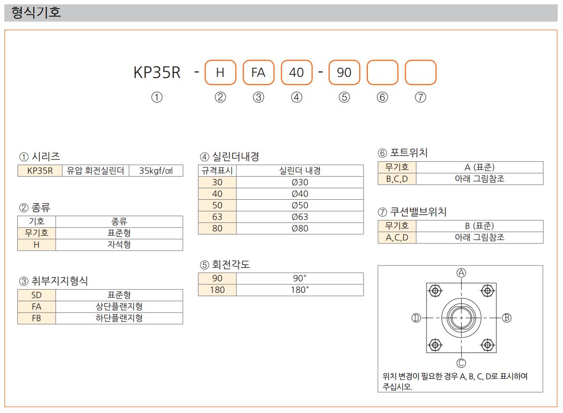Screen dimensions: 563x413
Task: Click the ⑥ 포트위치 section heading
Action: pos(403,153)
